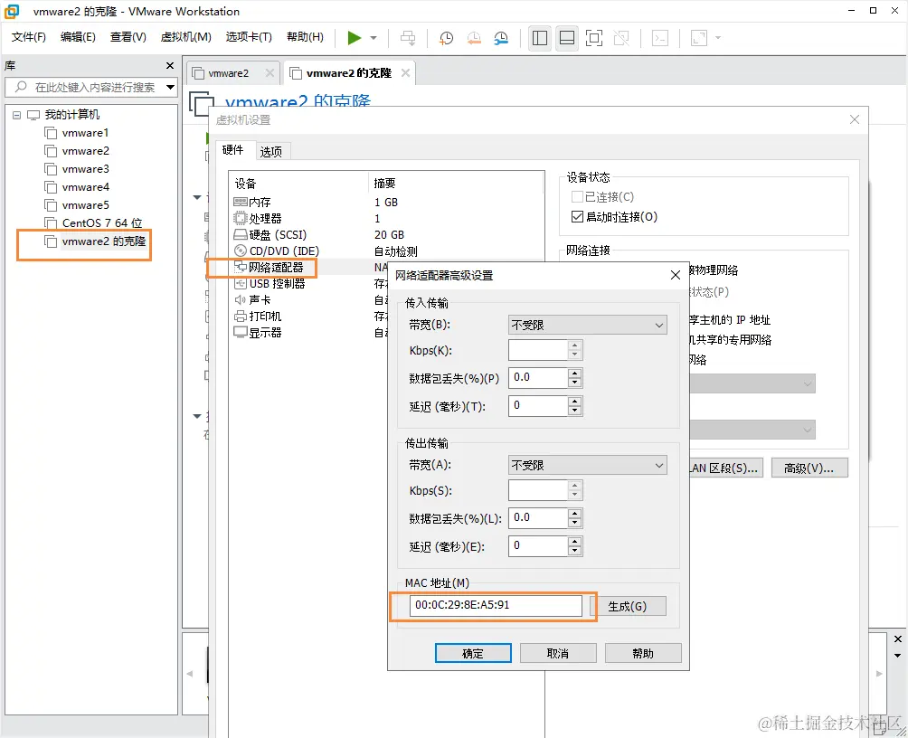
Task: Open the 编辑(E) menu
Action: tap(78, 37)
